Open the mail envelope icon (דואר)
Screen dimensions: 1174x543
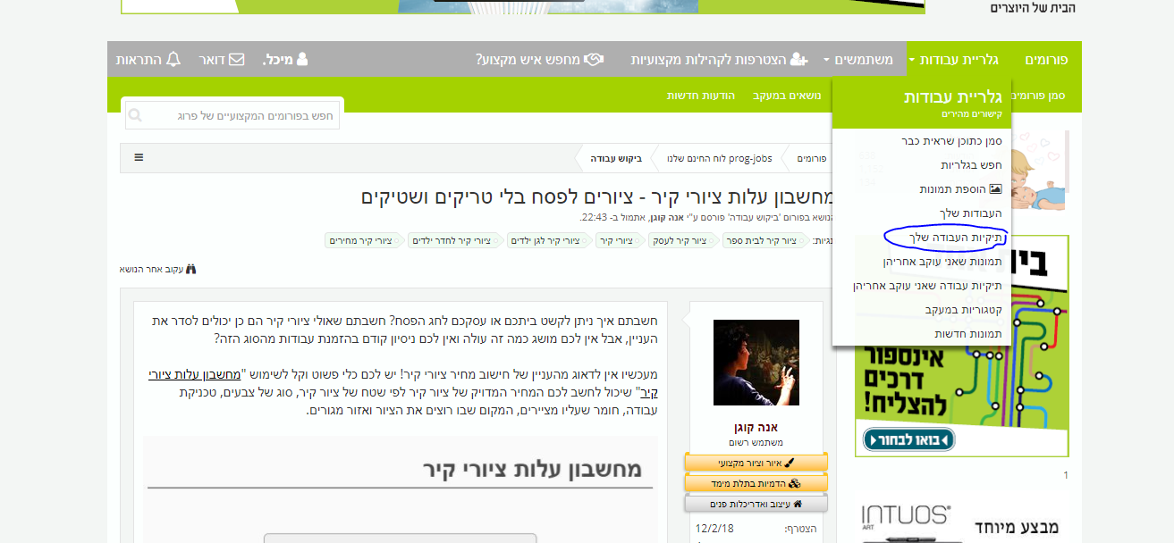point(234,57)
